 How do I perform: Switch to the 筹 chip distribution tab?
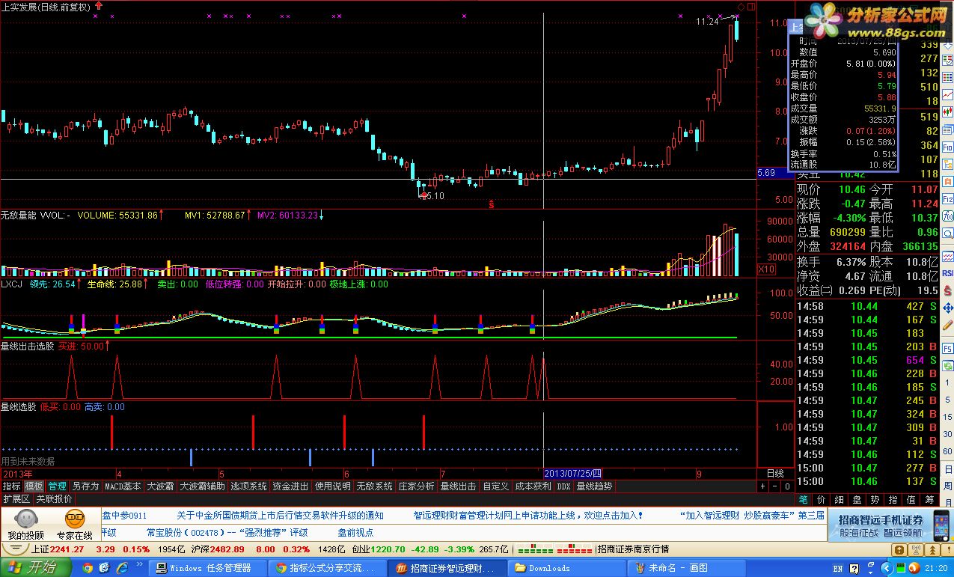[929, 499]
